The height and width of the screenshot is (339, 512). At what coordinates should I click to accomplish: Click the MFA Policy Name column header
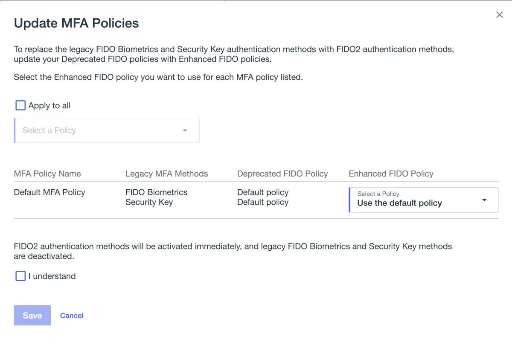coord(47,174)
